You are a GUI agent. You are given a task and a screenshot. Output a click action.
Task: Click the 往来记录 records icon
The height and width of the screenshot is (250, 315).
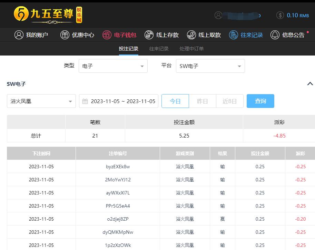click(234, 35)
